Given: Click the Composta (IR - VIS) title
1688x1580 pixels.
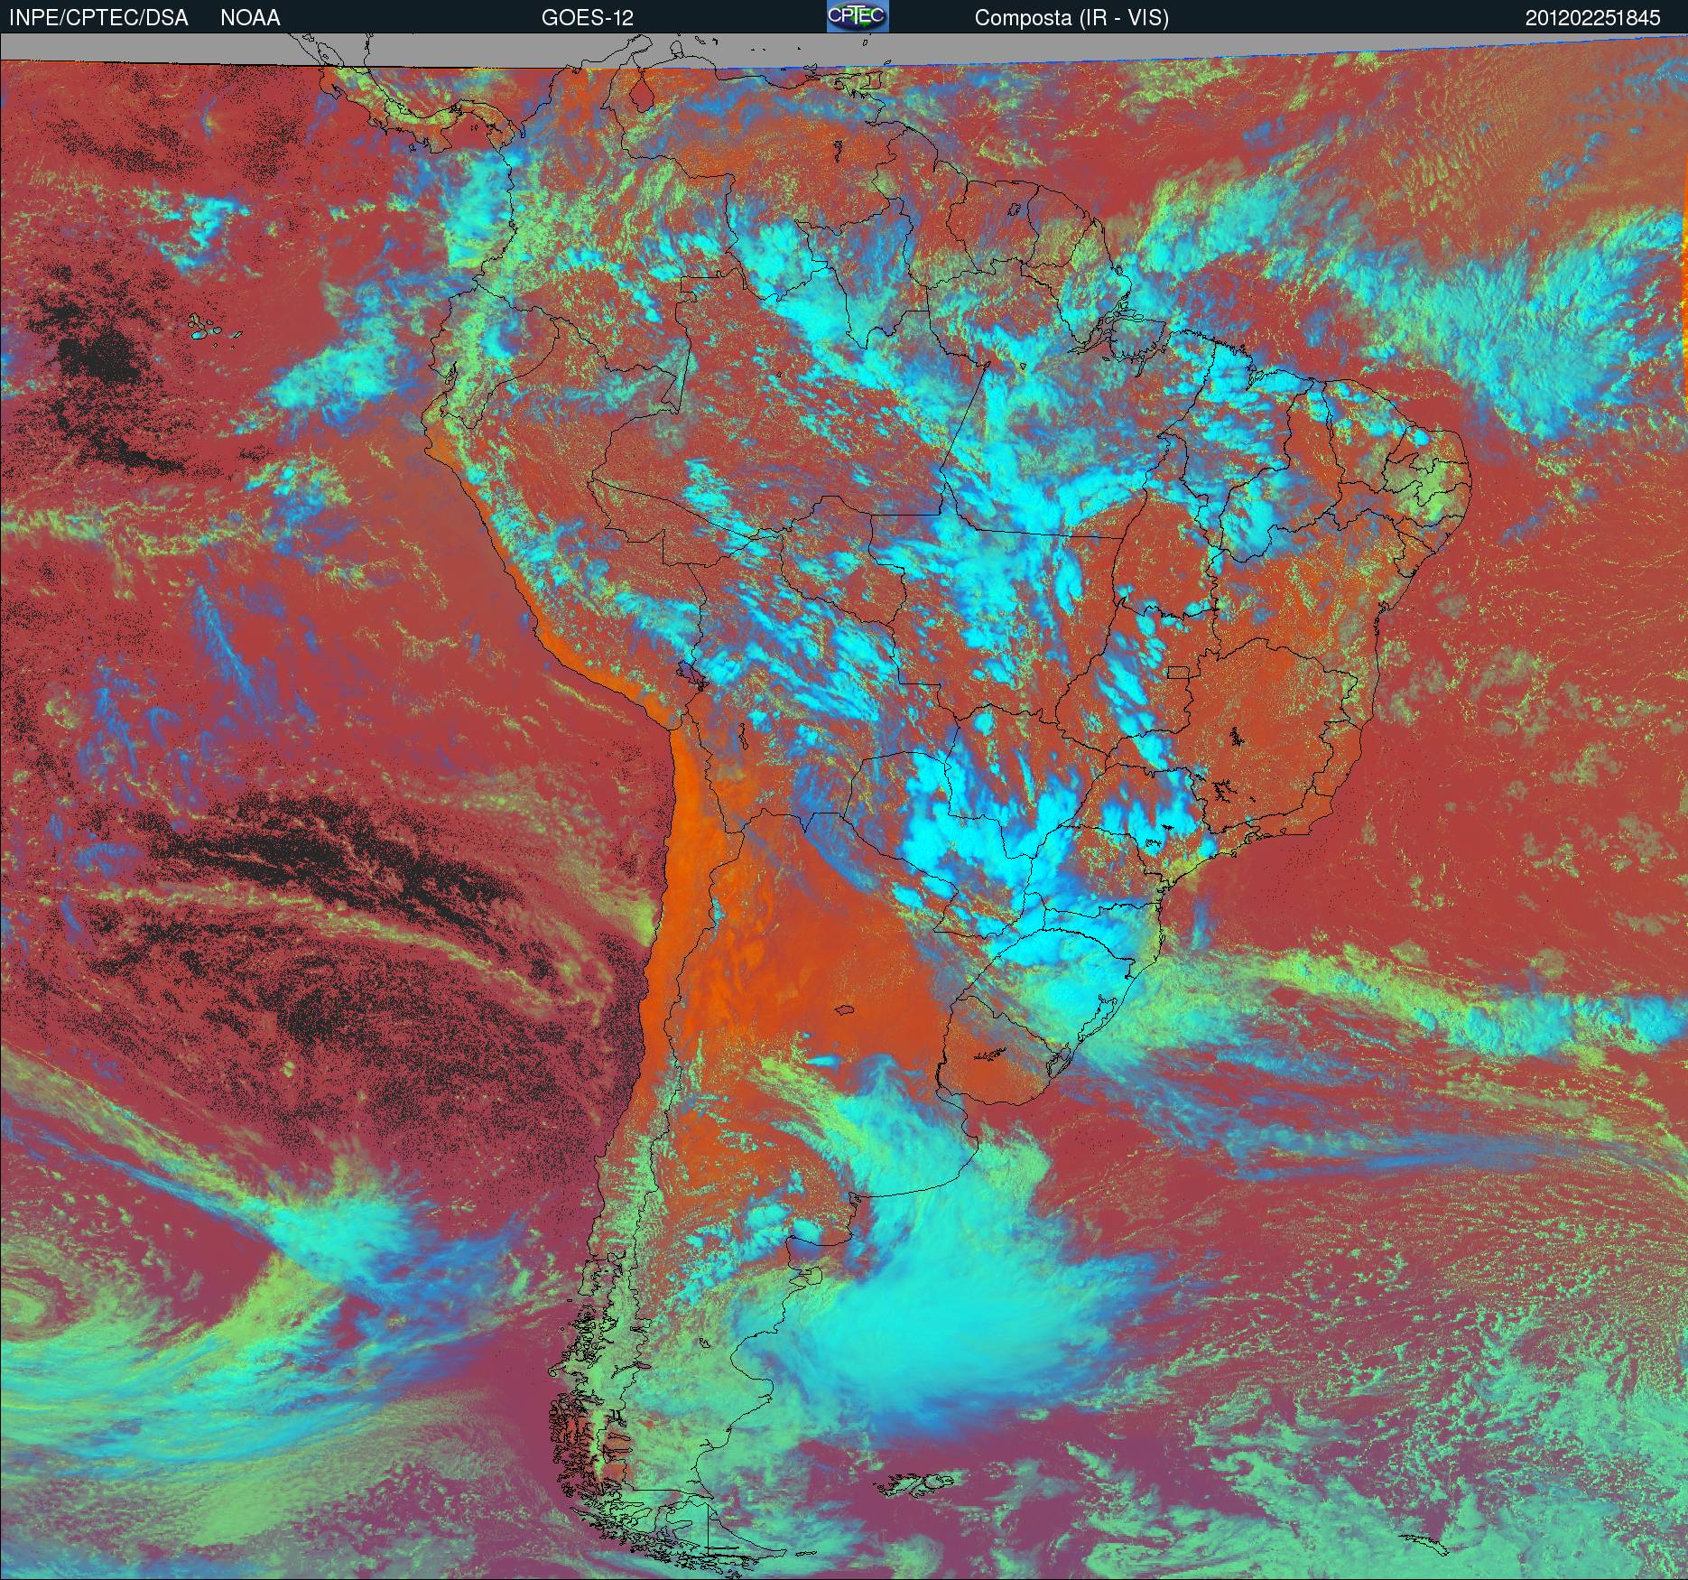Looking at the screenshot, I should [1071, 18].
